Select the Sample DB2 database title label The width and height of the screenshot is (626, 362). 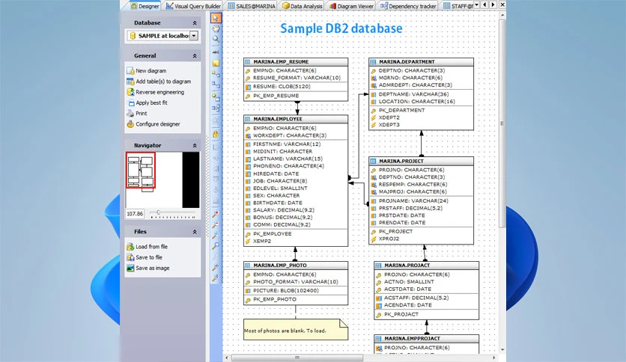pos(341,28)
